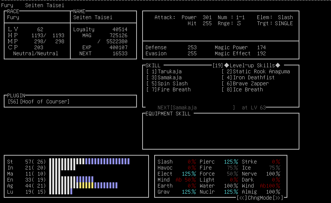Click the Hit 255 value
This screenshot has height=203, width=331.
pos(207,23)
